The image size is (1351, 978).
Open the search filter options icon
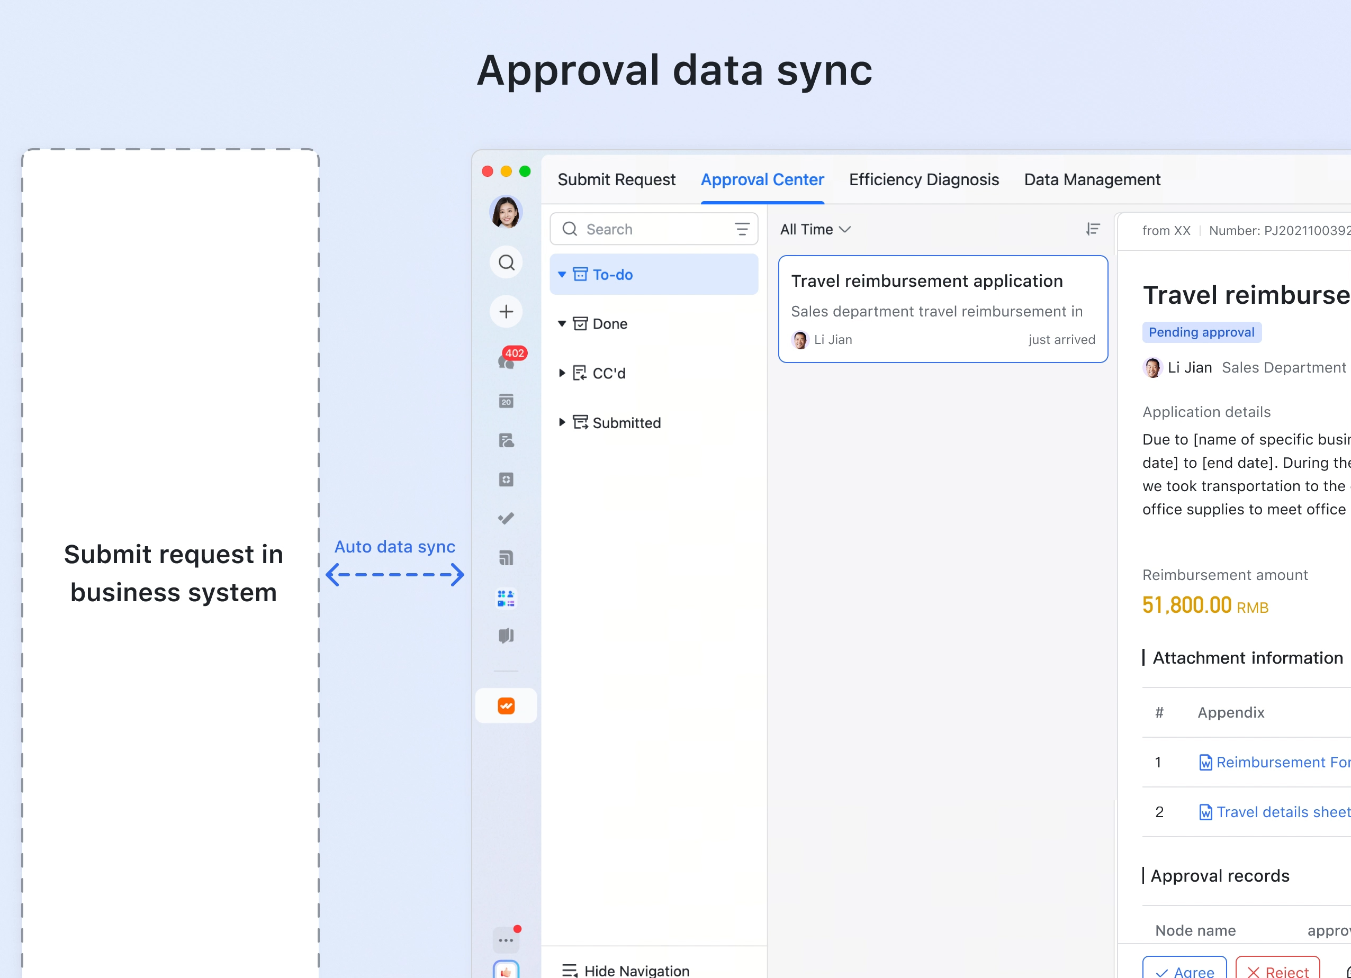pyautogui.click(x=742, y=229)
